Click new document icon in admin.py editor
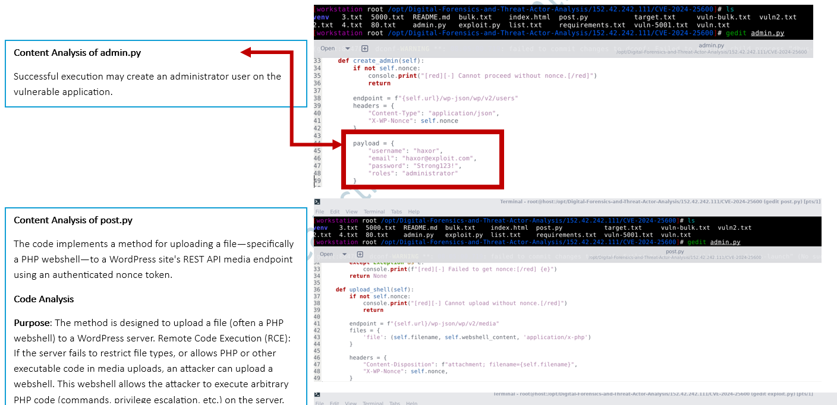 [x=365, y=49]
